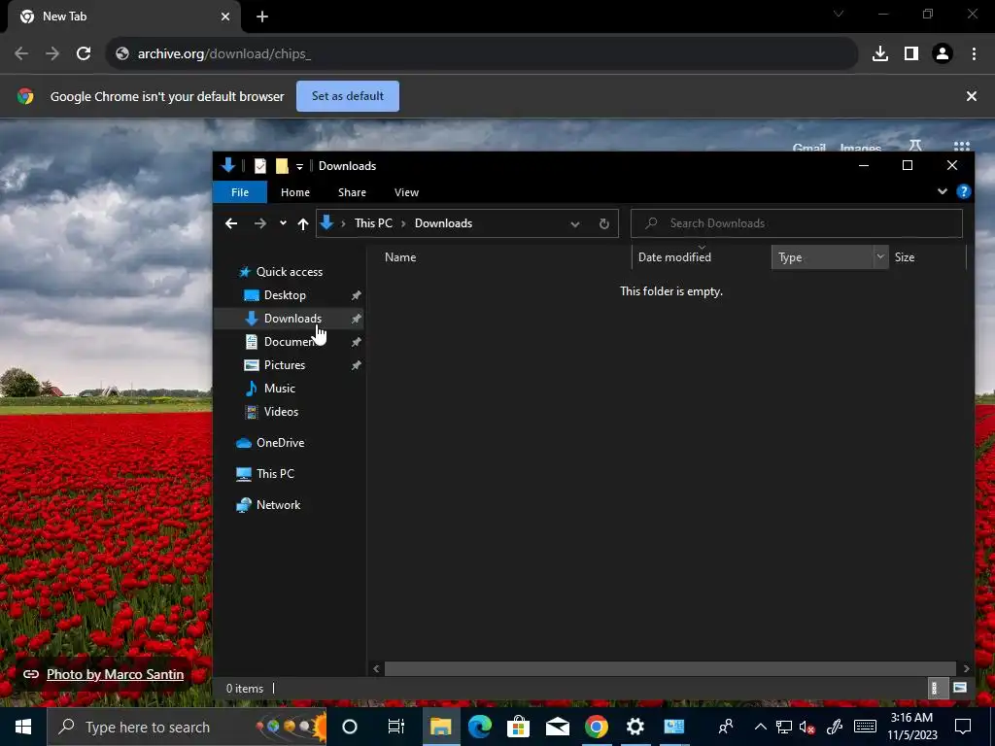Click Chrome's back arrow
The image size is (995, 746).
[x=21, y=53]
